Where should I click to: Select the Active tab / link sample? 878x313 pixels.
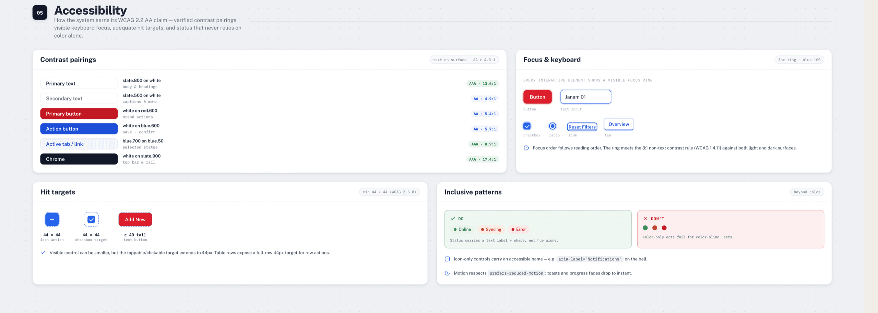79,144
